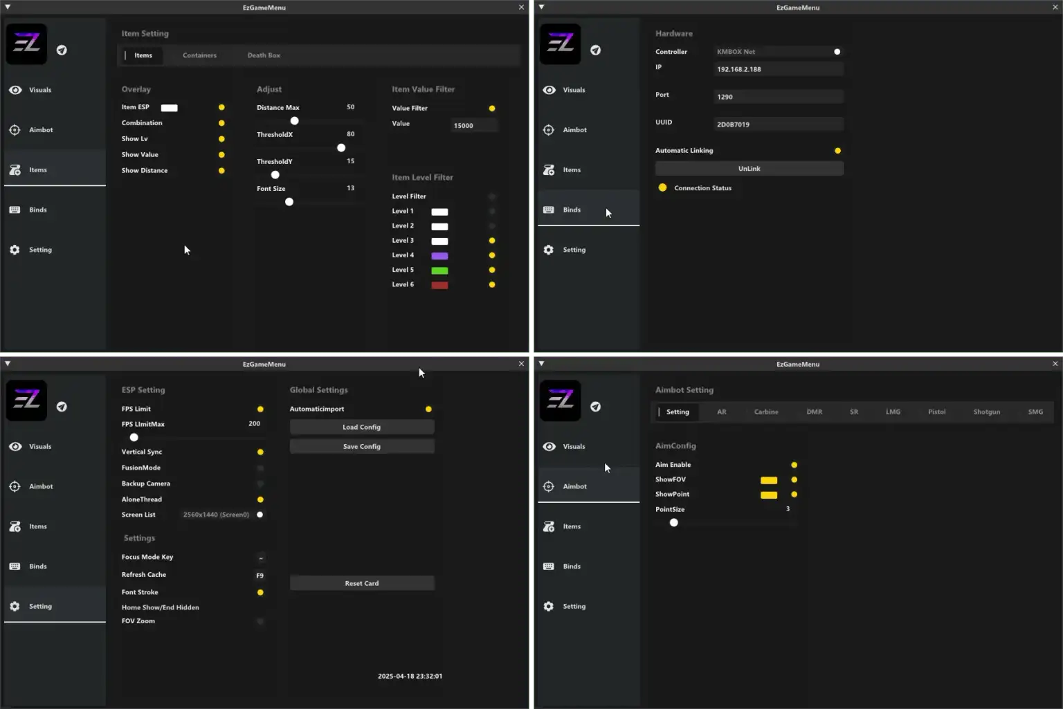
Task: Click the yellow Connection Status indicator
Action: pos(663,187)
